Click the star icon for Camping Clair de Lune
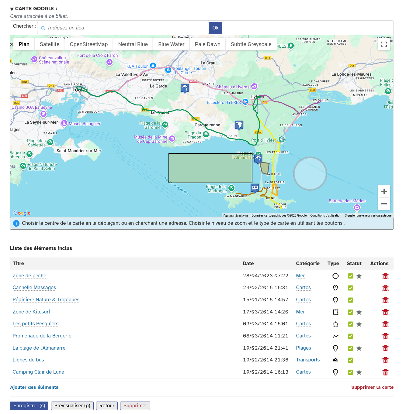This screenshot has height=414, width=406. tap(359, 372)
